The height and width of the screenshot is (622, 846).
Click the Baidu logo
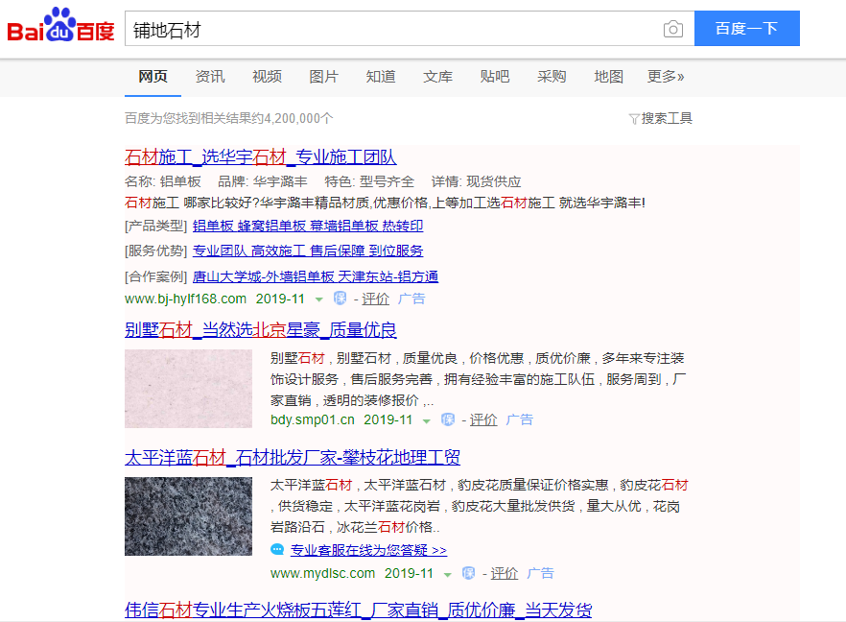point(60,25)
